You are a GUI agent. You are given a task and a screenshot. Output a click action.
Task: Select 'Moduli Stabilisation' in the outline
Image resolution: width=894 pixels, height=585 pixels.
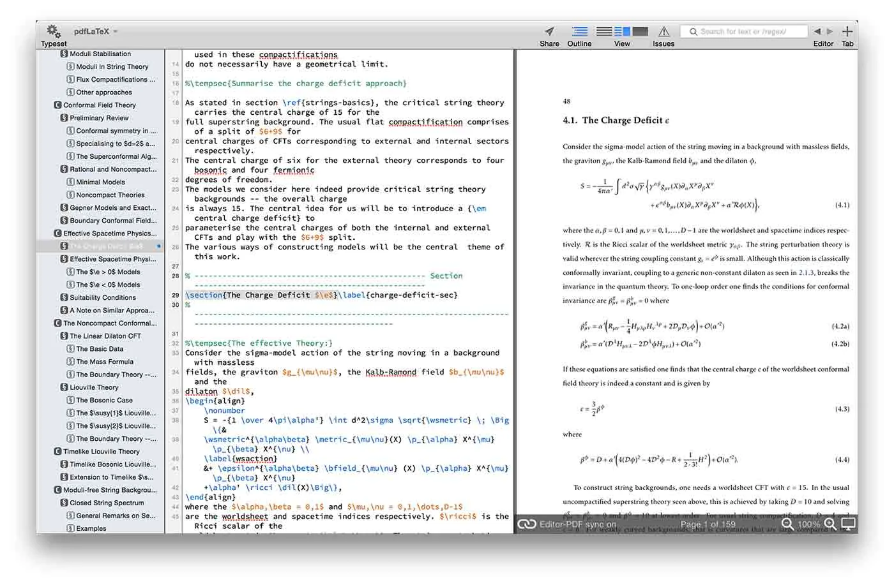(x=100, y=54)
